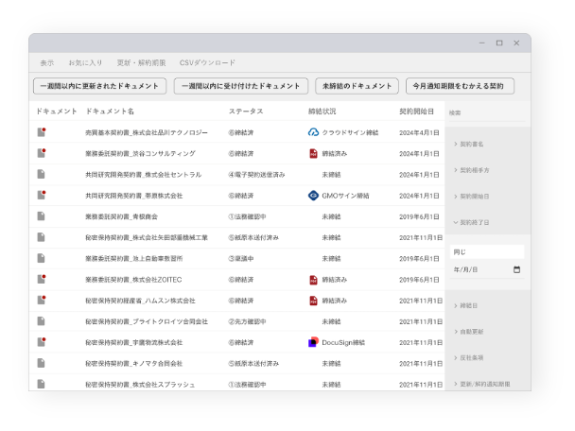This screenshot has width=575, height=431.
Task: Click 未締結のドキュメント filter button
Action: tap(357, 86)
